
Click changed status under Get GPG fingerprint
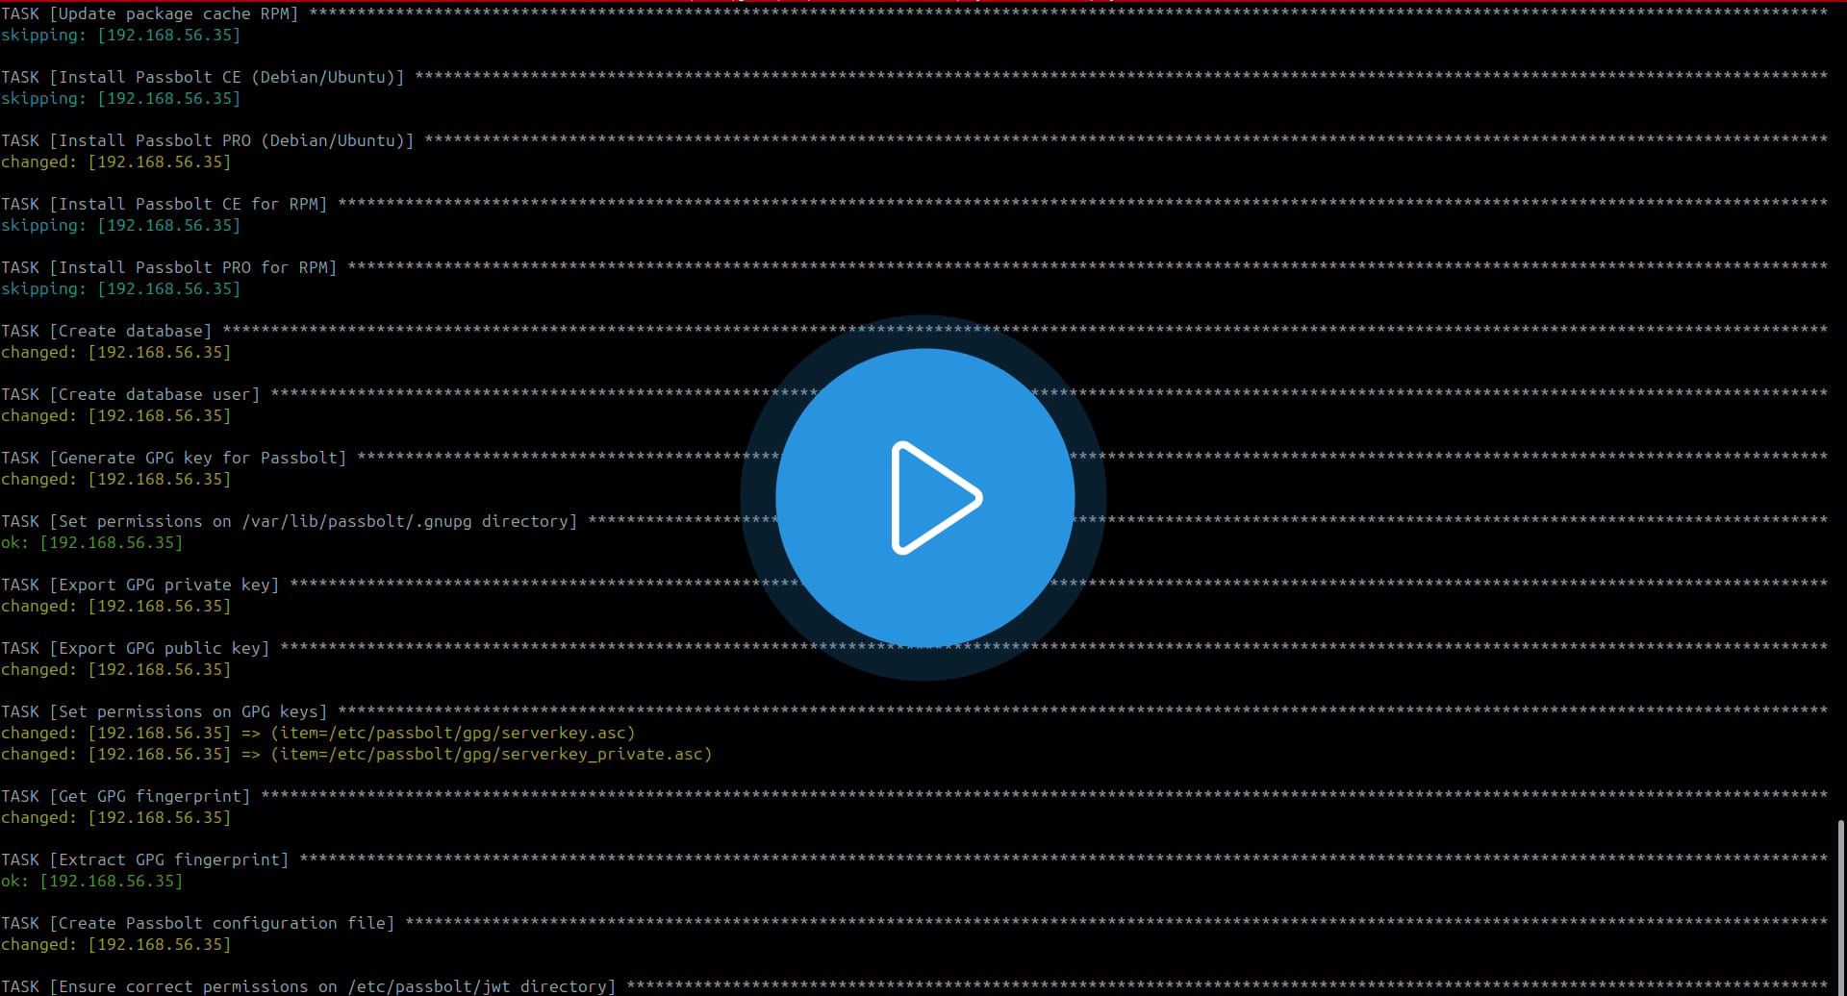point(116,817)
